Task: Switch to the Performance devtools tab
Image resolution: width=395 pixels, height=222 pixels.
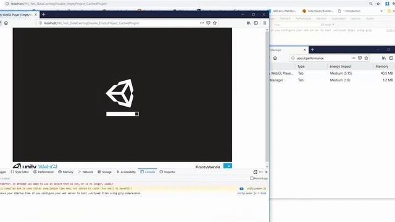Action: pos(44,172)
